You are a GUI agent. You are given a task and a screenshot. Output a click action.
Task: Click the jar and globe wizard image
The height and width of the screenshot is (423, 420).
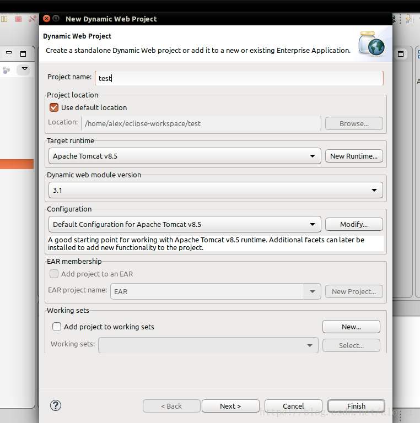pos(371,43)
